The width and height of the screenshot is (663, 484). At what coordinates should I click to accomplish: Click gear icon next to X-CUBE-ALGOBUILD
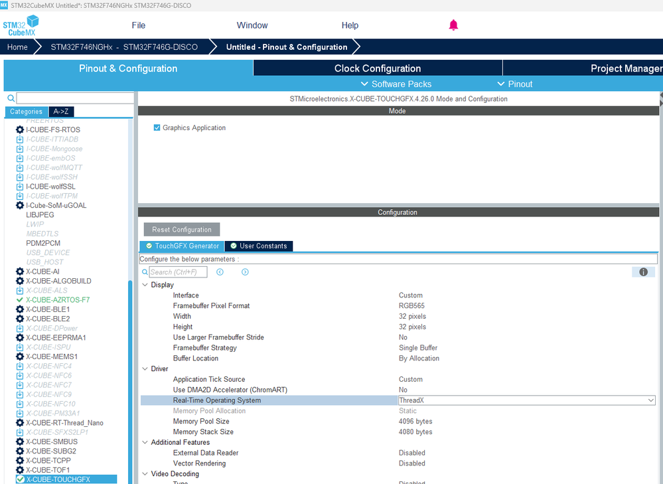pyautogui.click(x=20, y=281)
